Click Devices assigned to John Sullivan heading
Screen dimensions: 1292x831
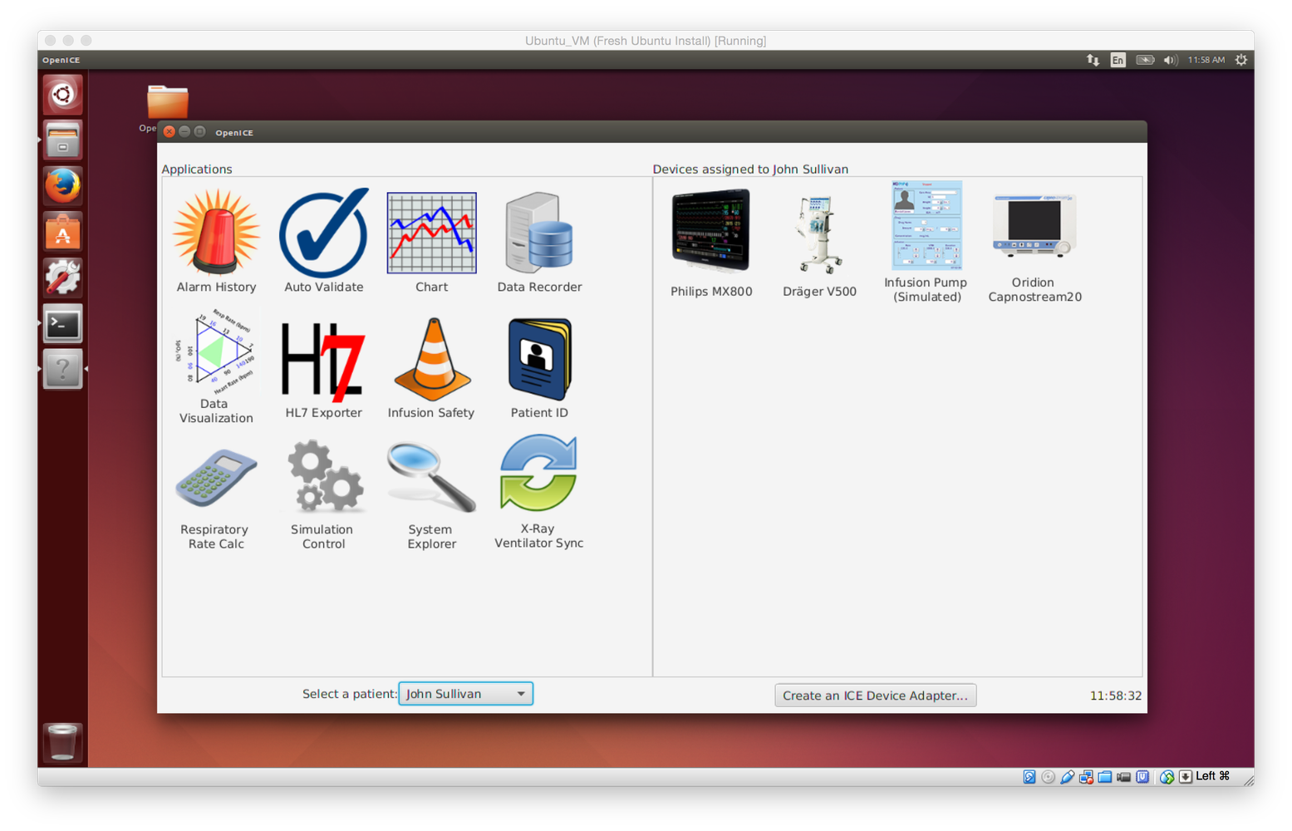coord(750,169)
